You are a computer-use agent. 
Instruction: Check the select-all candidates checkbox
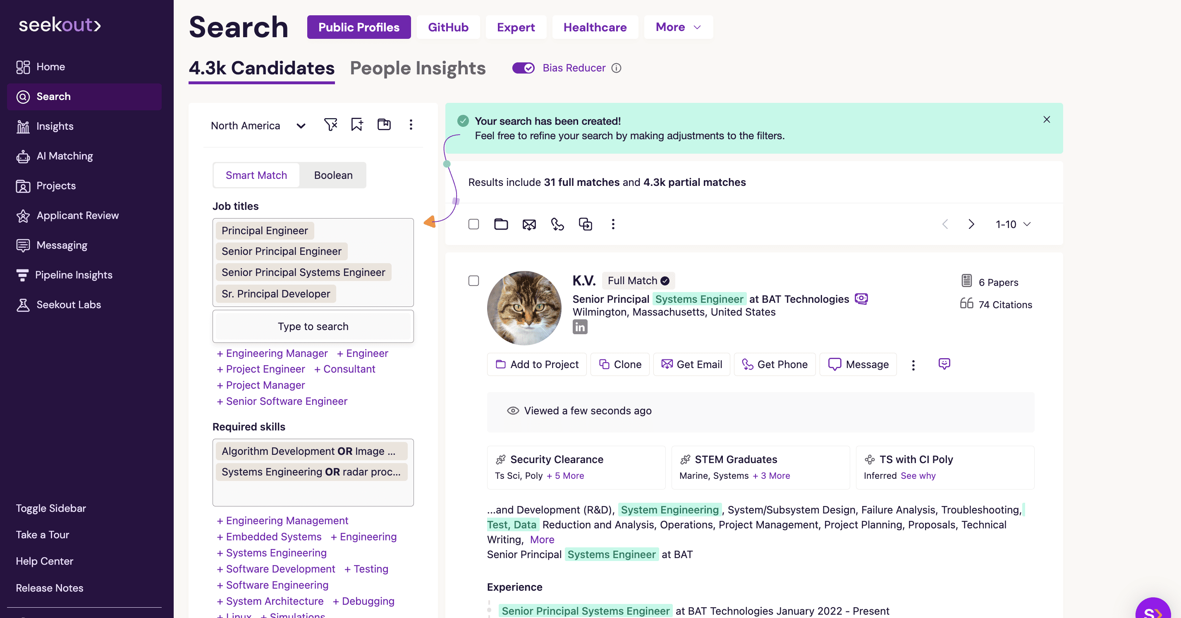pos(473,224)
